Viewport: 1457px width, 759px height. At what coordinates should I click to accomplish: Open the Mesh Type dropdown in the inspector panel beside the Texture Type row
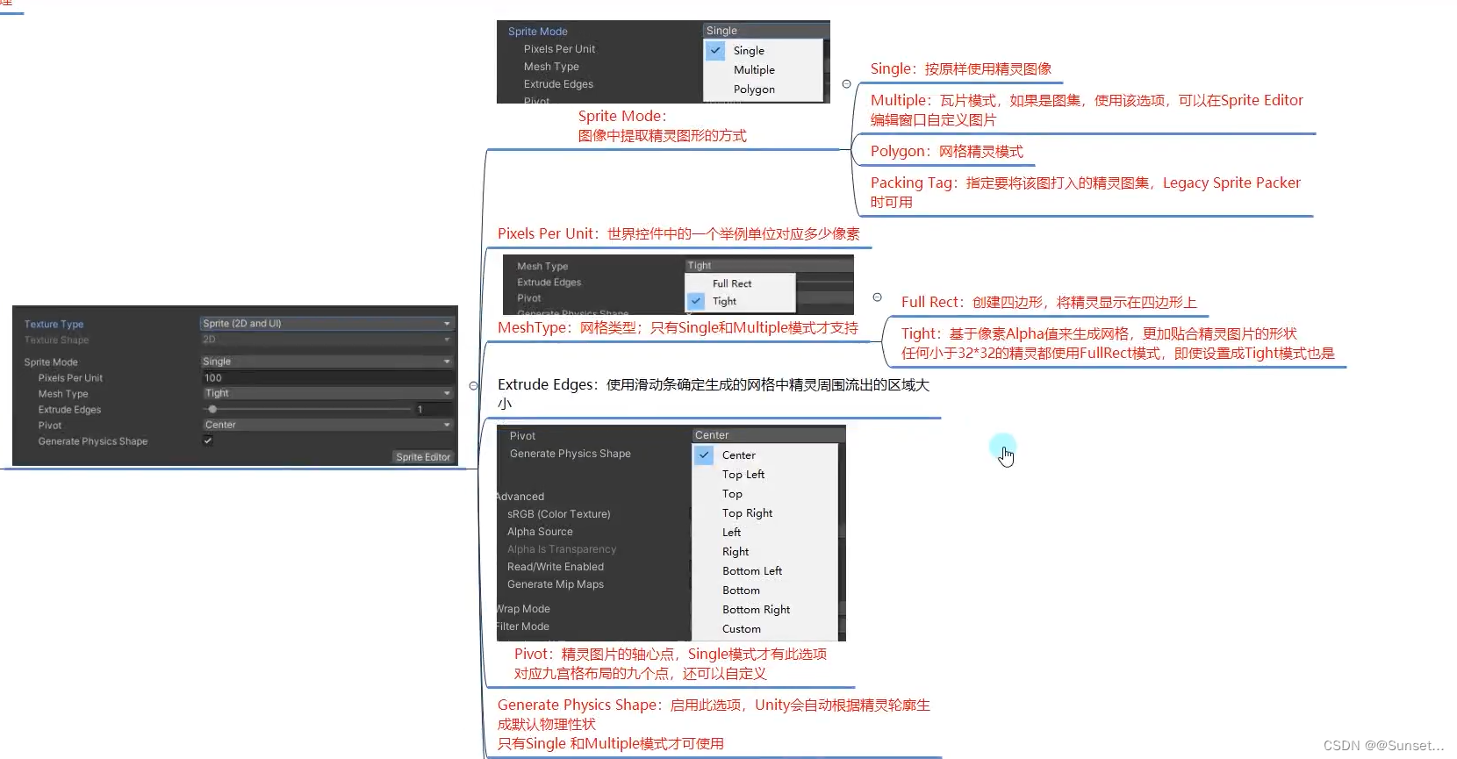[327, 393]
